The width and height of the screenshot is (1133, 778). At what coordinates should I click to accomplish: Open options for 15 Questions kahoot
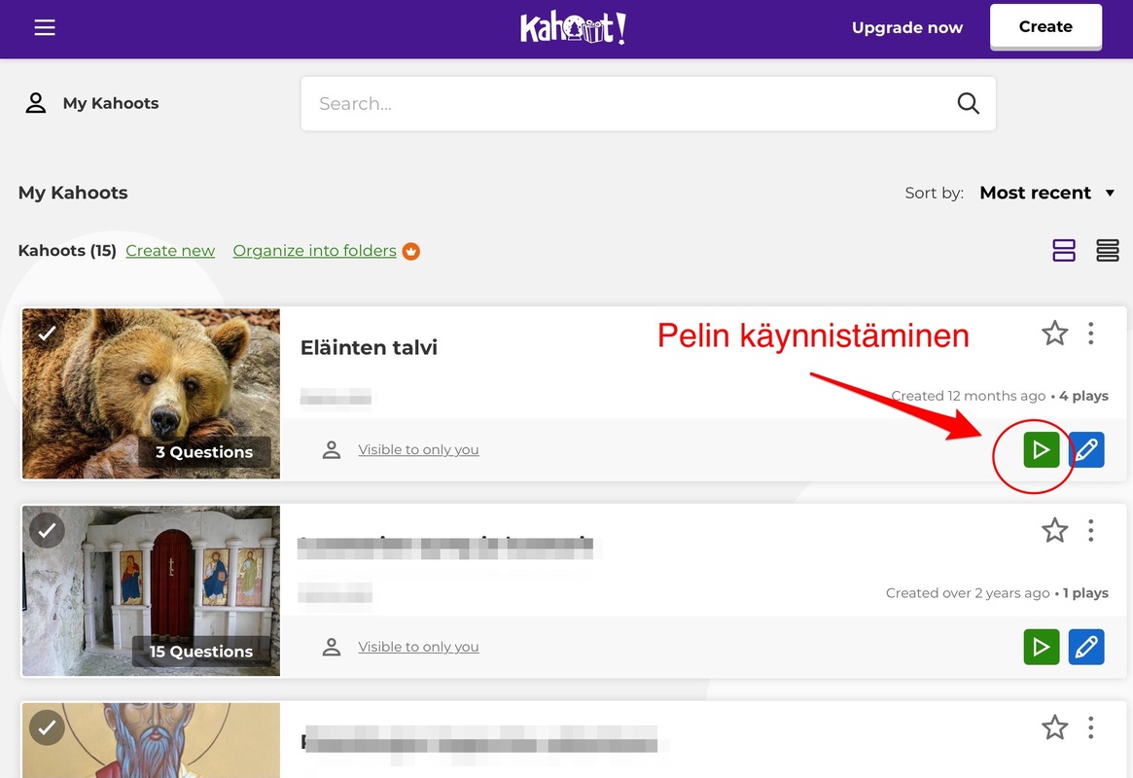click(1091, 530)
